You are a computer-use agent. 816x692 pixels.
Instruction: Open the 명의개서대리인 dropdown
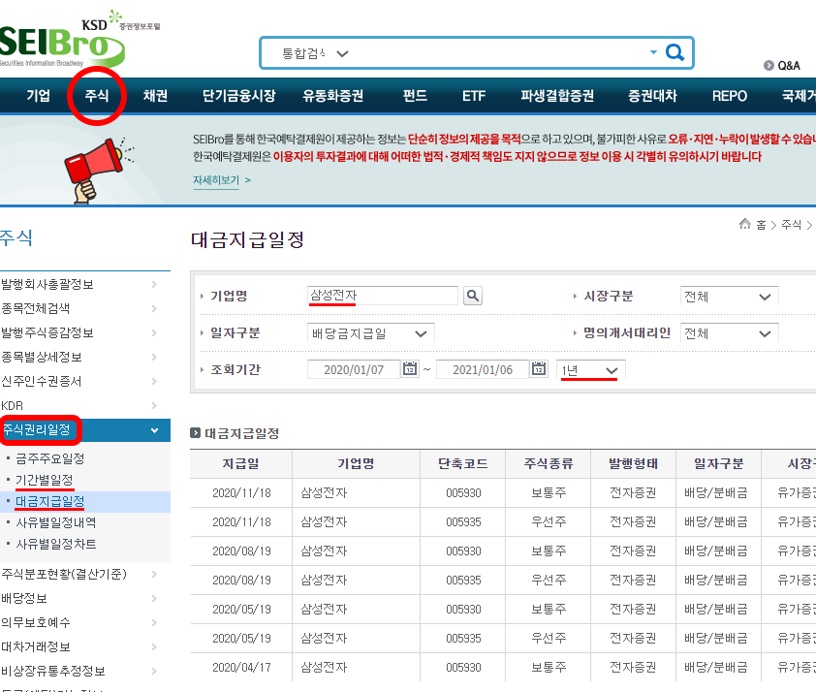(x=729, y=333)
